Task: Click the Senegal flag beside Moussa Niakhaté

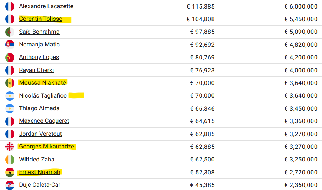Action: (x=10, y=83)
